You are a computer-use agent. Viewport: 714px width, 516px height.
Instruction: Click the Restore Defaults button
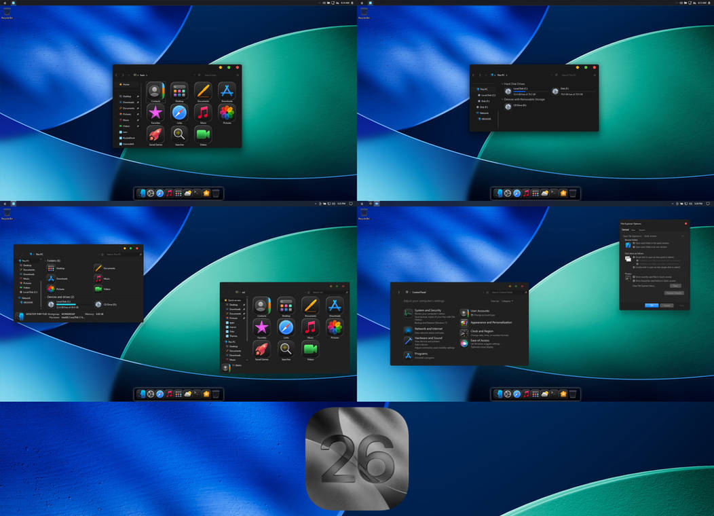[x=674, y=293]
